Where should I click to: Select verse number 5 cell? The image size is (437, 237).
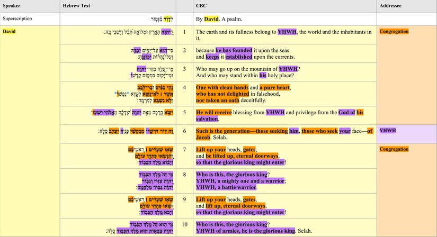coord(184,112)
